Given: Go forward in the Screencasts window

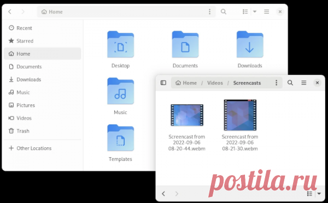Looking at the screenshot, I should (177, 194).
